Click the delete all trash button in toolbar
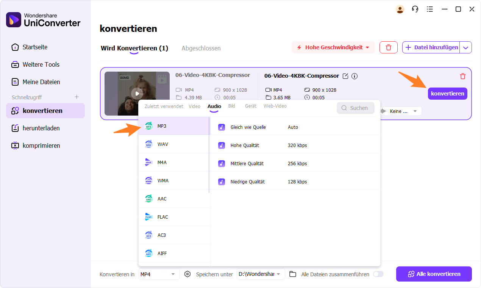The height and width of the screenshot is (288, 481). click(389, 47)
